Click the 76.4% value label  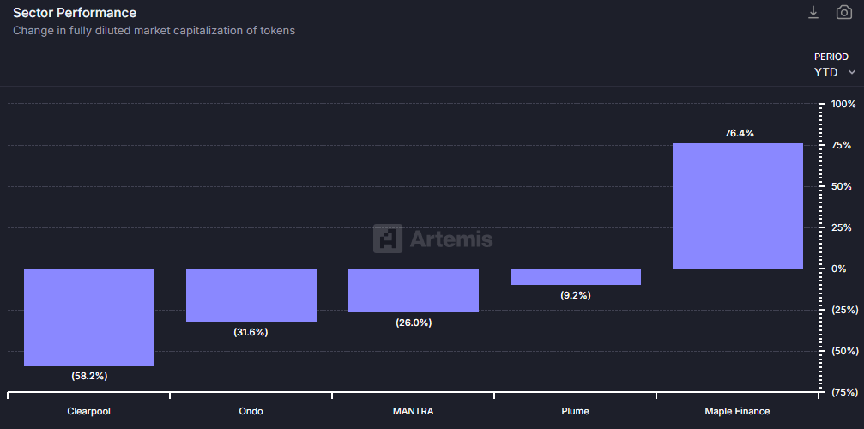739,133
